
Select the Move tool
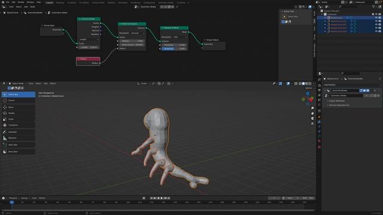(x=19, y=107)
